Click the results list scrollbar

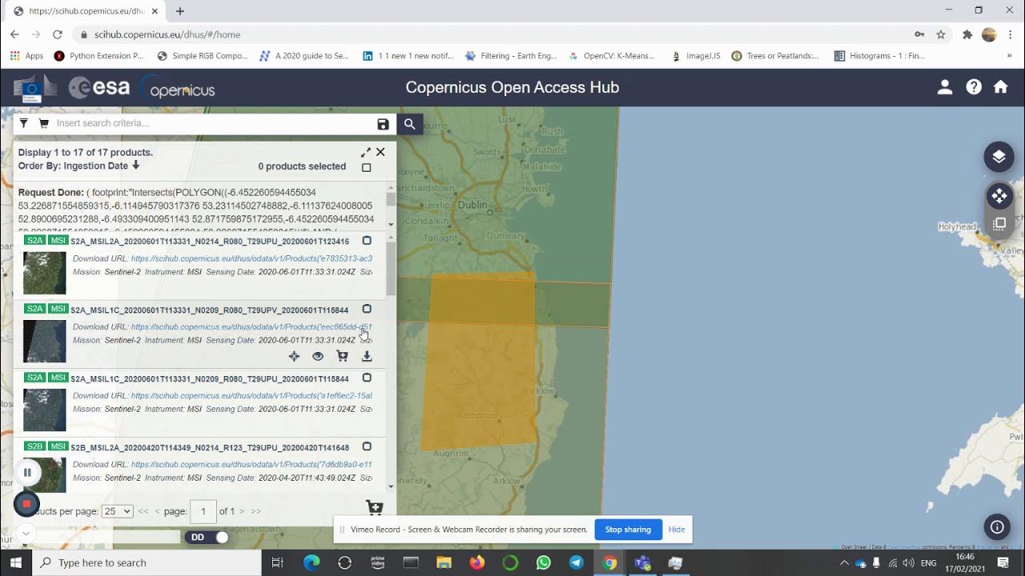coord(391,268)
